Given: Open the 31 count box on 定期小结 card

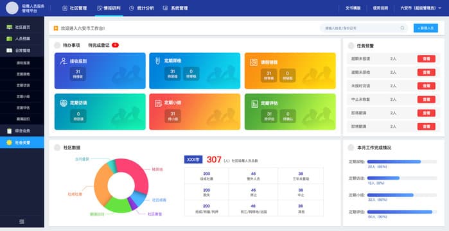Looking at the screenshot, I should tap(173, 116).
